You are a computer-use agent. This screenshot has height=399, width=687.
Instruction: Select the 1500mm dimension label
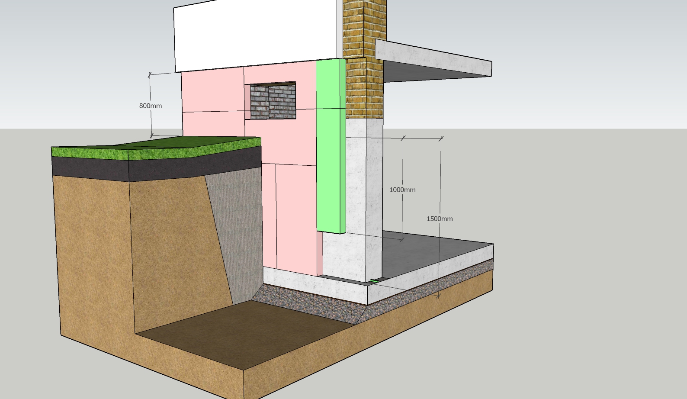click(x=440, y=219)
